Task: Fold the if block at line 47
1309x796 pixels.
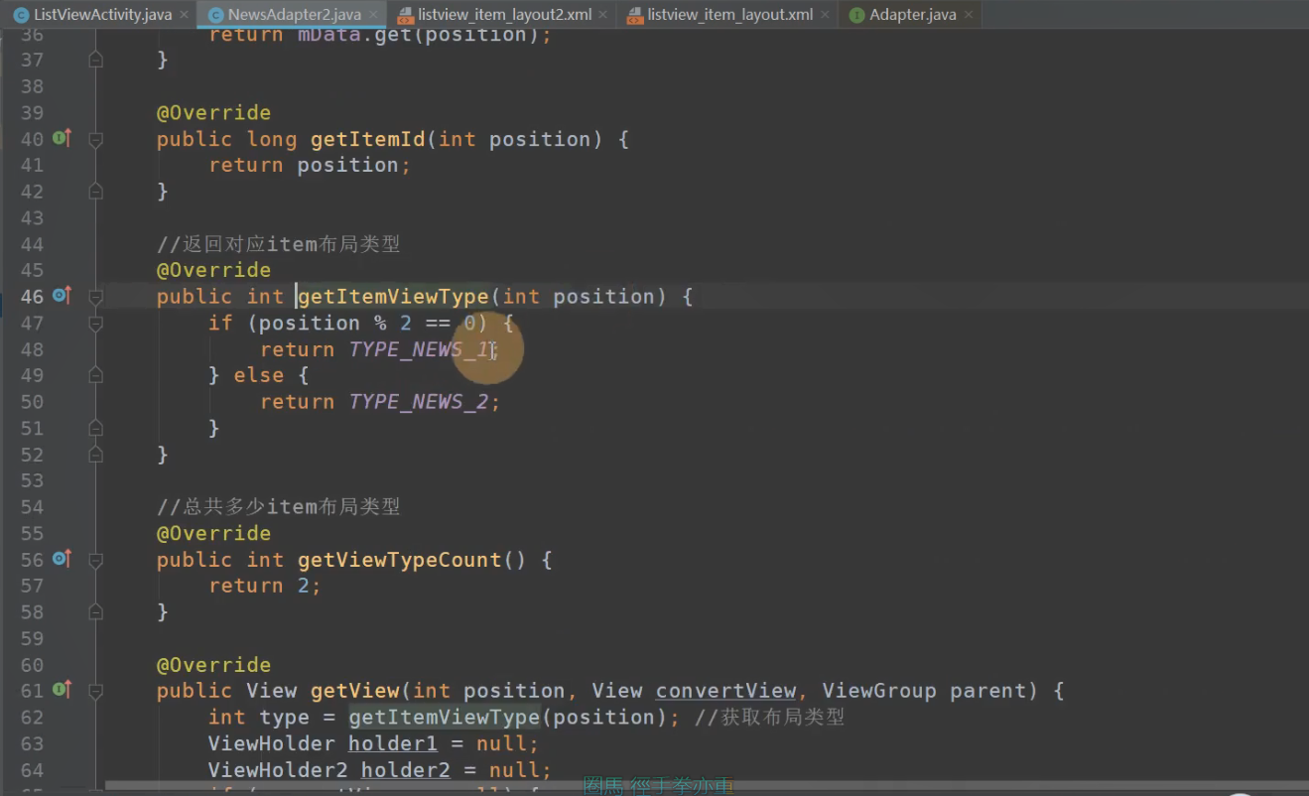Action: (95, 324)
